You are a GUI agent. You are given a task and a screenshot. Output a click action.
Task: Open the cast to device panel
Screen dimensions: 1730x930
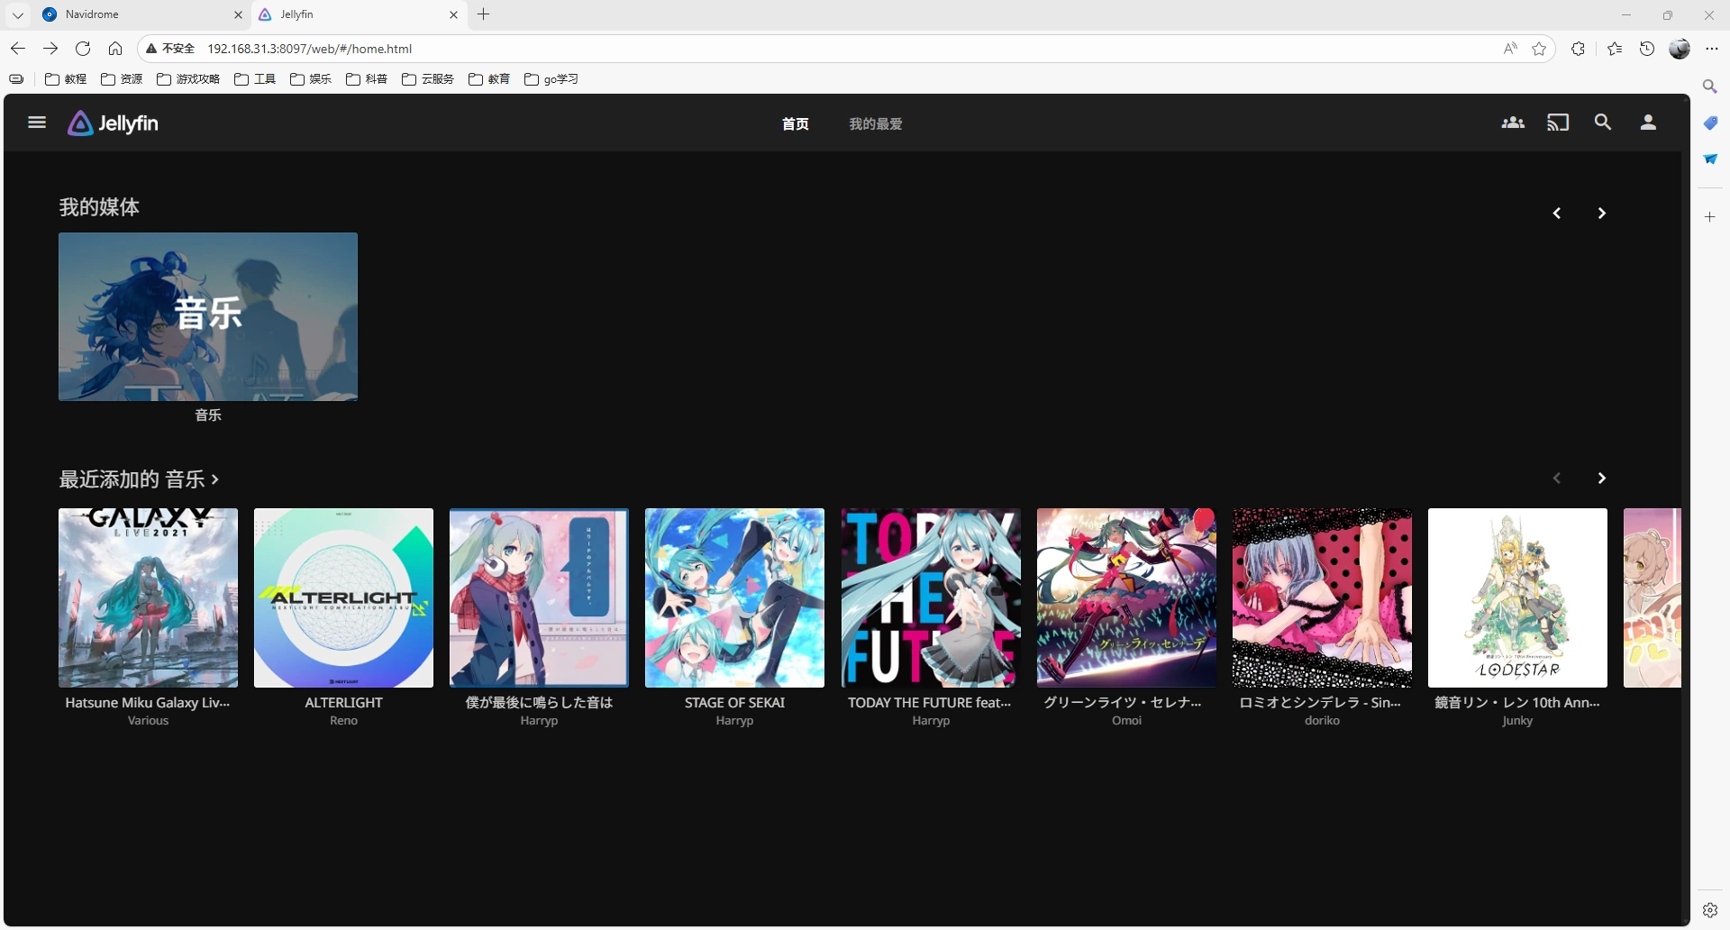point(1558,122)
